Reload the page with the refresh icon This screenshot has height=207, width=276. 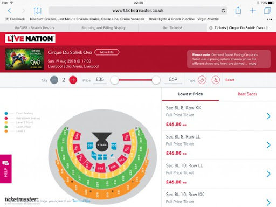(x=223, y=11)
